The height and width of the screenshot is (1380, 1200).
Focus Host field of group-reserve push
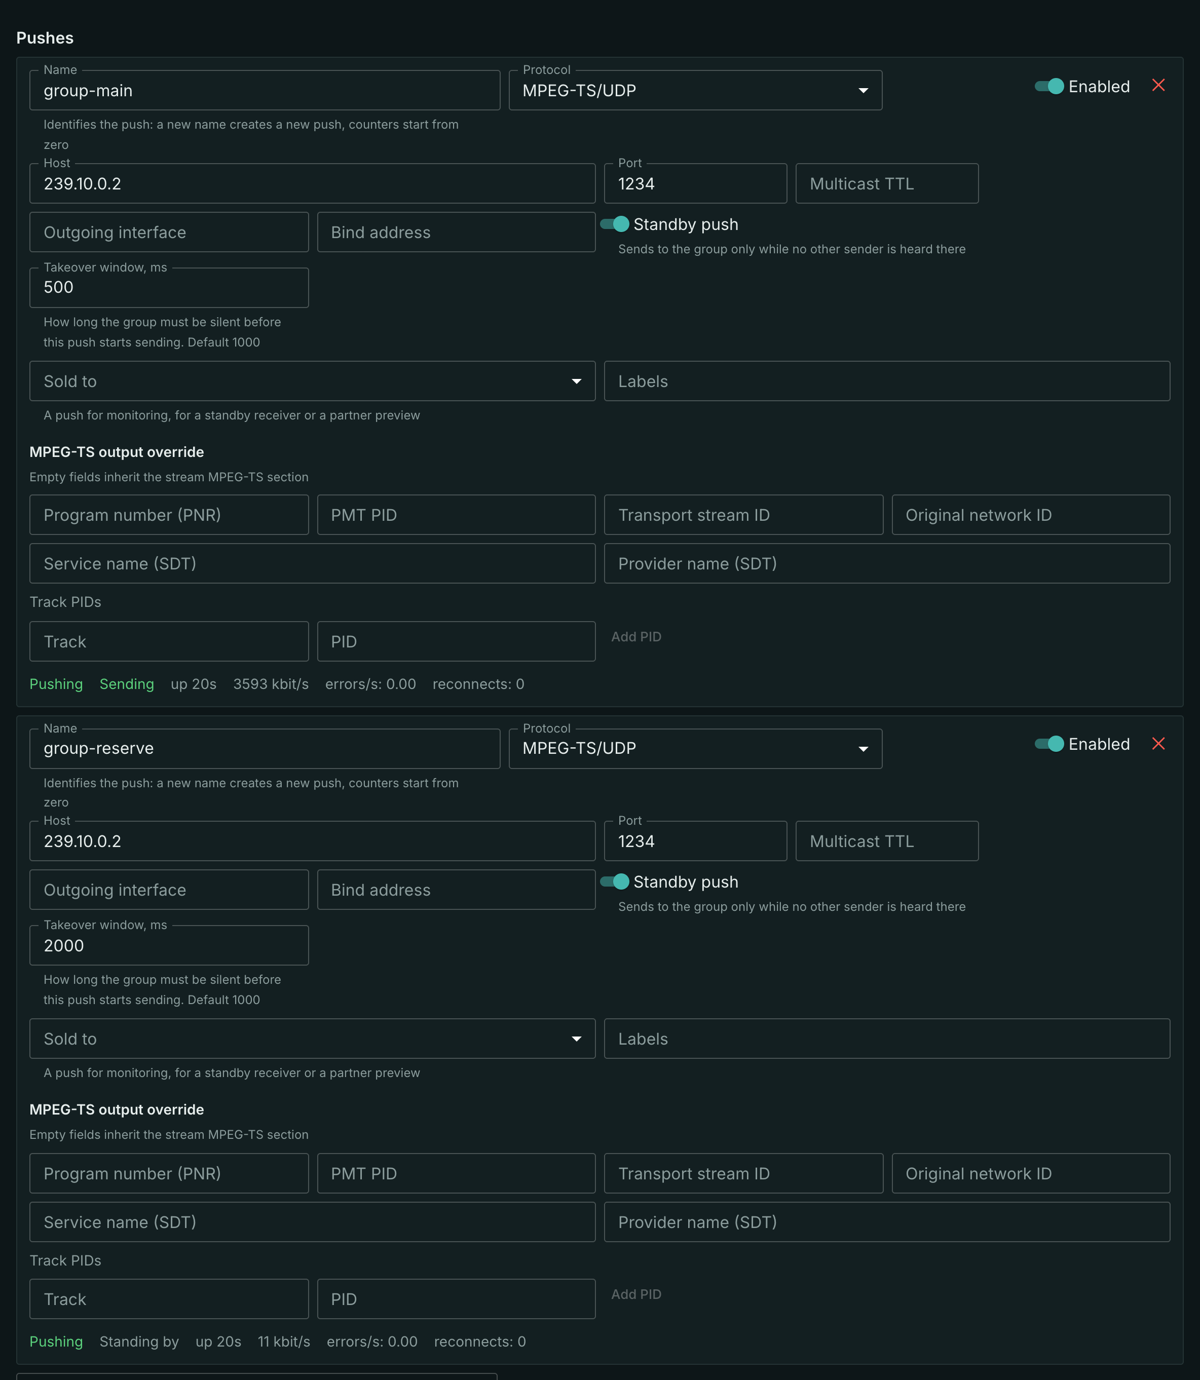tap(312, 841)
